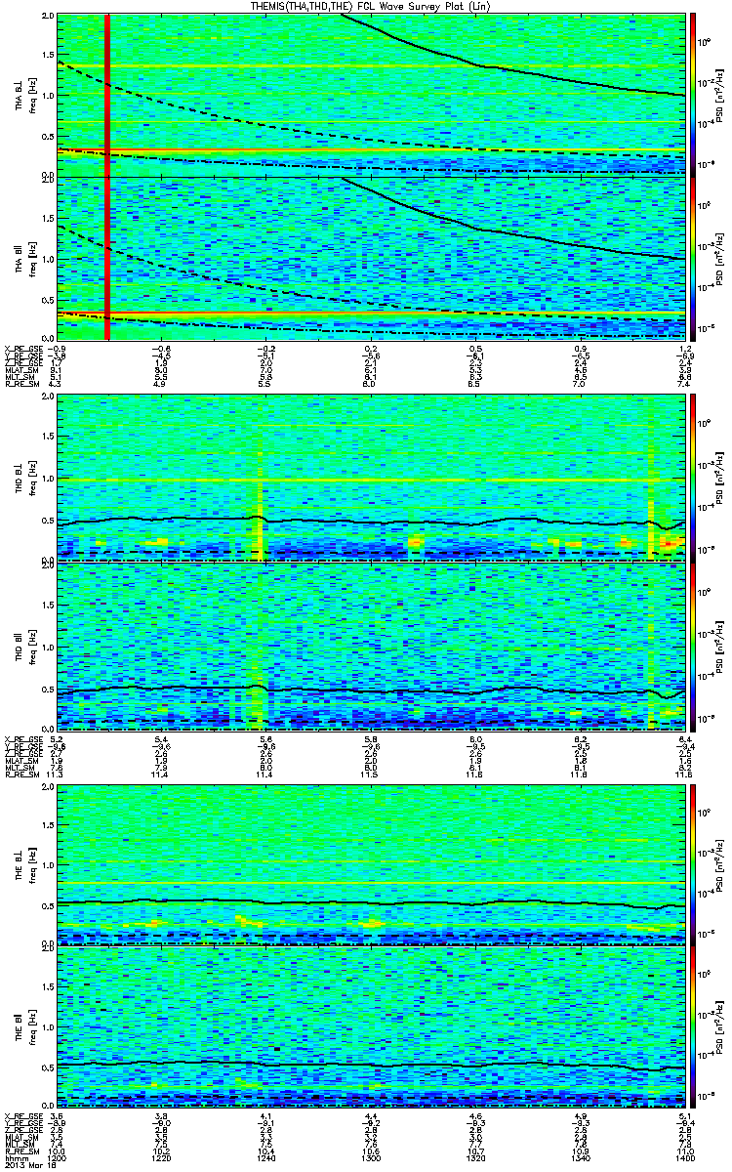
Task: Click the solid black line in THE BL panel
Action: pyautogui.click(x=371, y=902)
